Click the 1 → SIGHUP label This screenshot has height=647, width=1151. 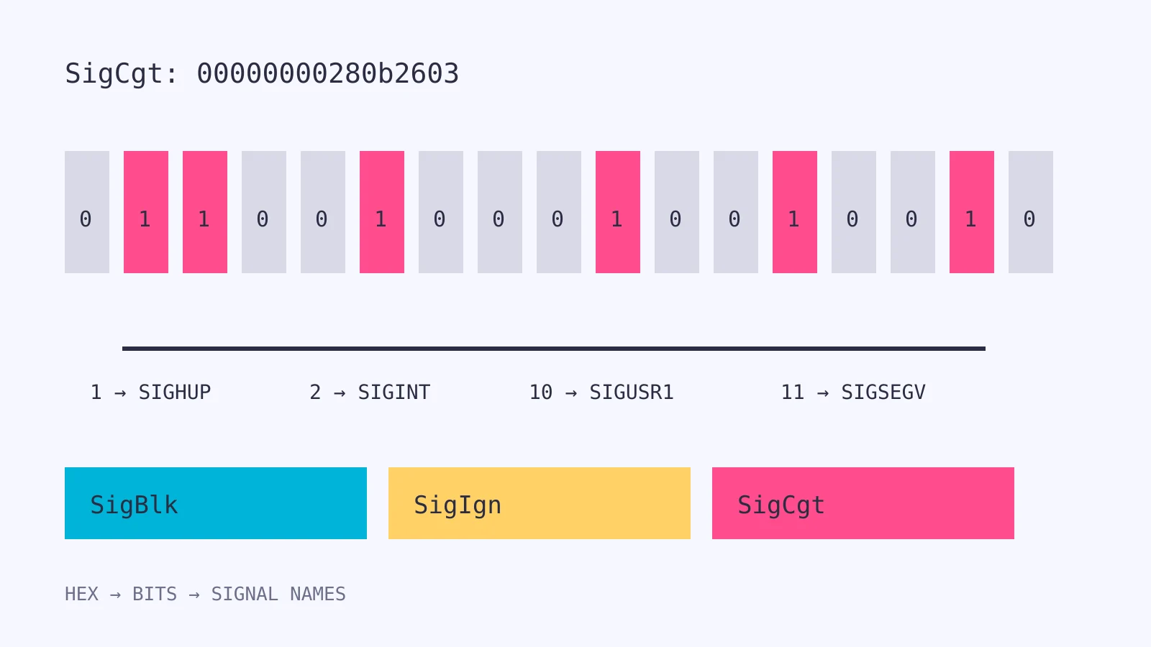tap(150, 392)
